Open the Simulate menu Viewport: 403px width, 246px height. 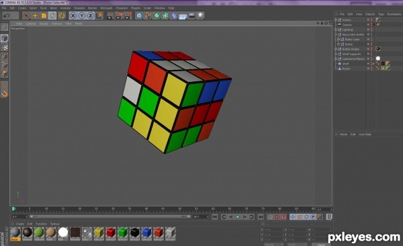click(79, 8)
